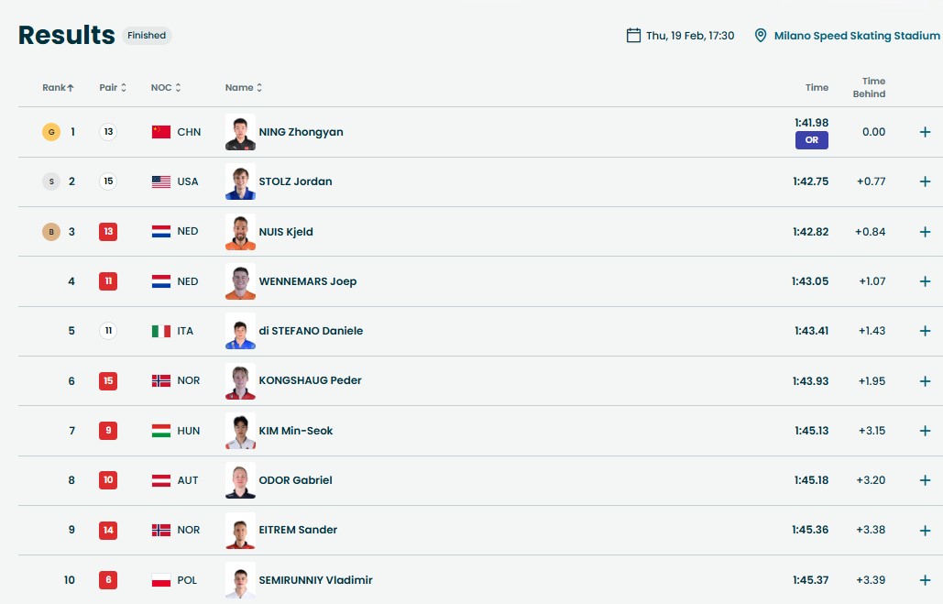Click the USA flag icon
The height and width of the screenshot is (604, 943).
pyautogui.click(x=161, y=181)
